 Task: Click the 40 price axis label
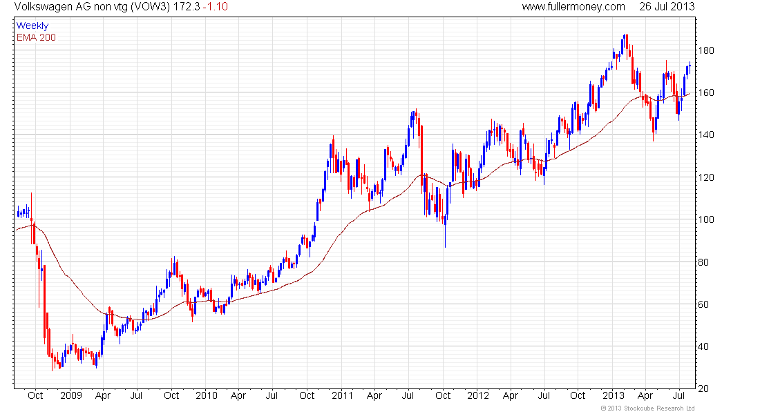coord(703,346)
